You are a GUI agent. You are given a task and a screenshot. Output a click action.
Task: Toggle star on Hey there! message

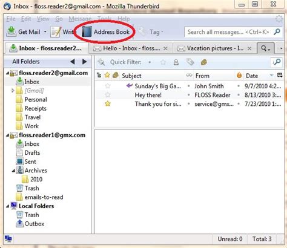108,95
